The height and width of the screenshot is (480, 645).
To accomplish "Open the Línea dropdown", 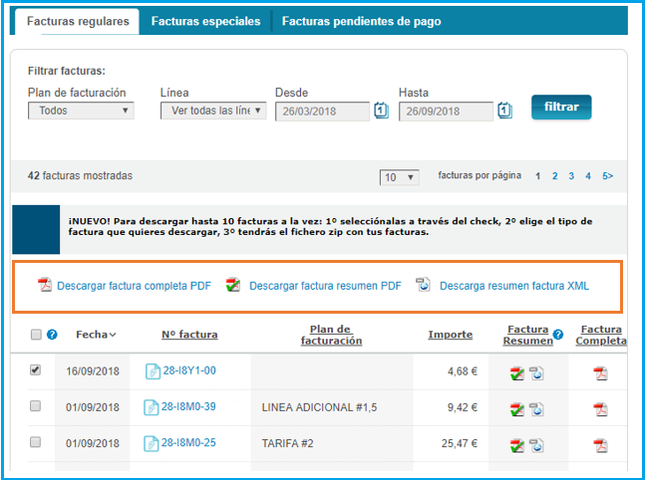I will 213,111.
